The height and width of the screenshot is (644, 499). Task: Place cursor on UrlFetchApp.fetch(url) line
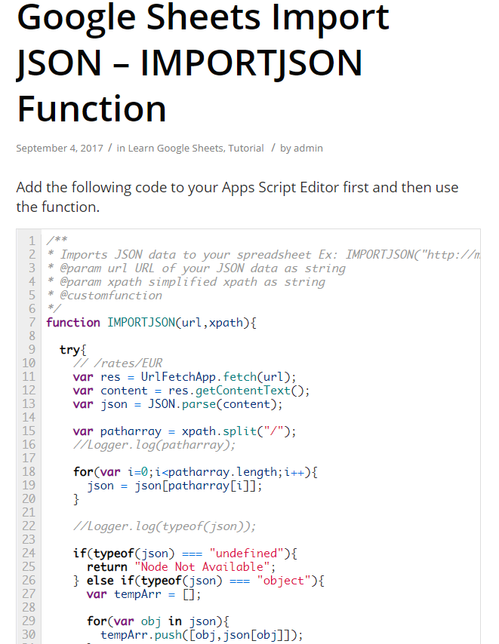click(x=185, y=377)
